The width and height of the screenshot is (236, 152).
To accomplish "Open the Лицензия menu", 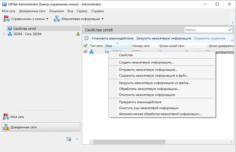I will (x=56, y=11).
